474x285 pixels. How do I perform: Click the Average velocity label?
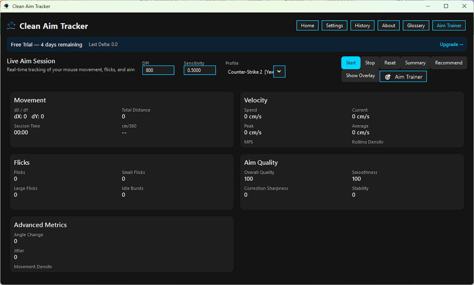360,126
